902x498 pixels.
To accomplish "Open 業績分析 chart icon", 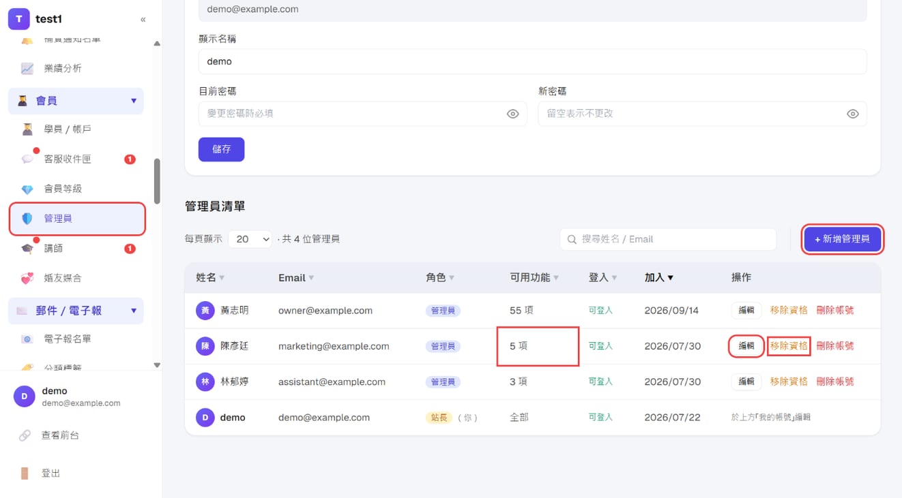I will (x=27, y=68).
